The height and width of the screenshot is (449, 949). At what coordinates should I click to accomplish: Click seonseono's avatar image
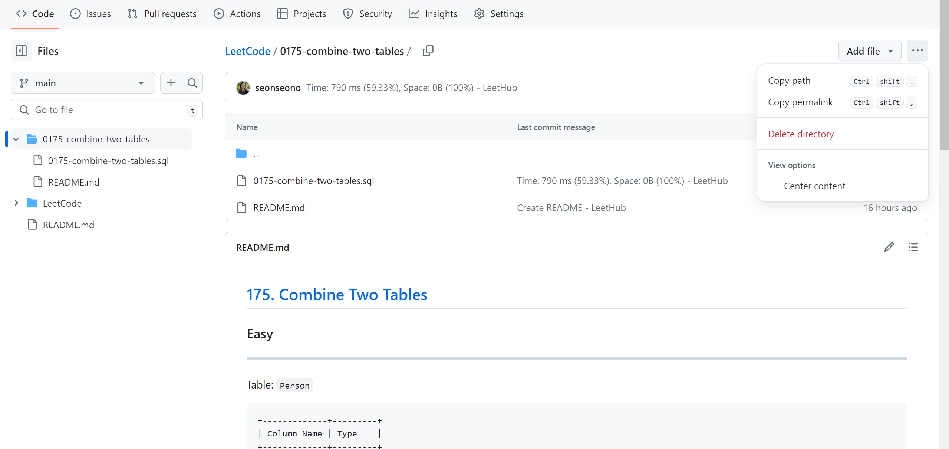click(x=243, y=88)
